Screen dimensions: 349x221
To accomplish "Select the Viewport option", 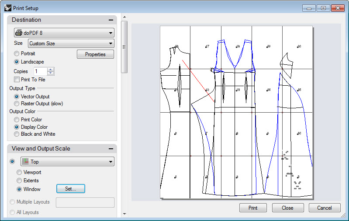I will [x=19, y=172].
